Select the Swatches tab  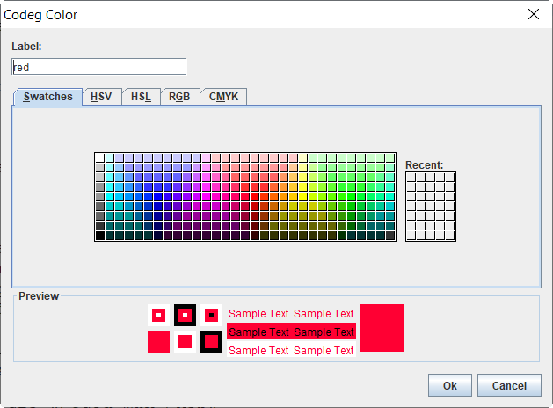point(48,97)
